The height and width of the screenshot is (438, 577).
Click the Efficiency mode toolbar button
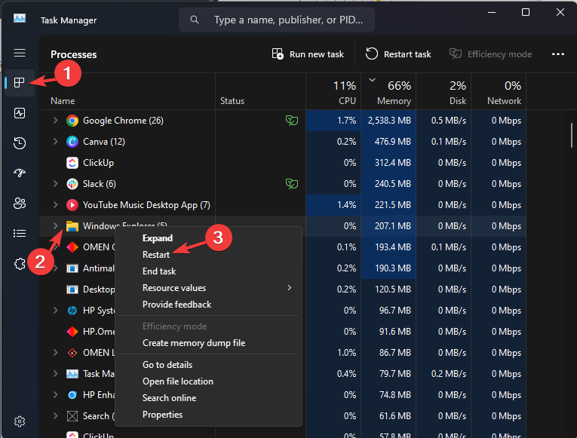click(x=490, y=54)
